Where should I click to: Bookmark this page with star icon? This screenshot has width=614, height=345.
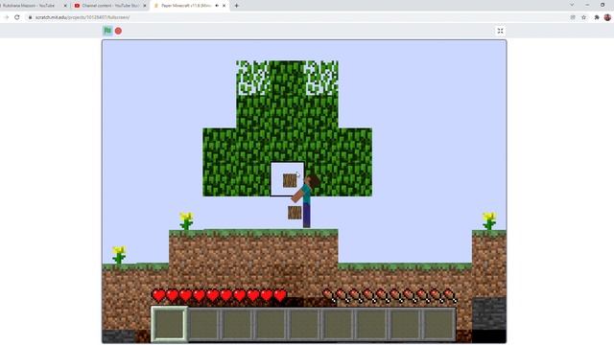tap(584, 17)
